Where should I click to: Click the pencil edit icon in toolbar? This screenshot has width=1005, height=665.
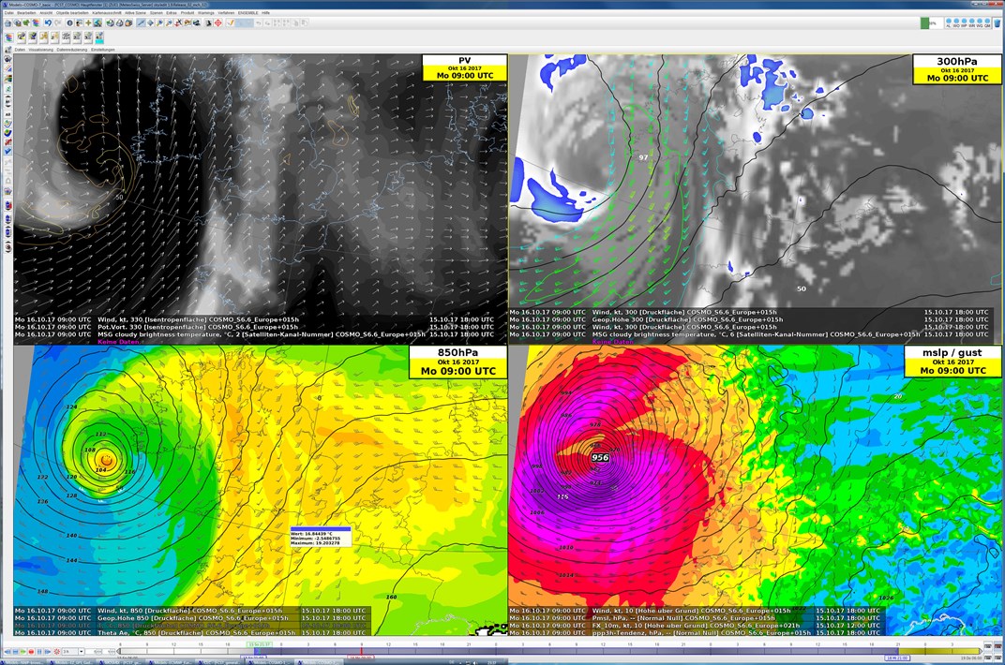point(230,22)
